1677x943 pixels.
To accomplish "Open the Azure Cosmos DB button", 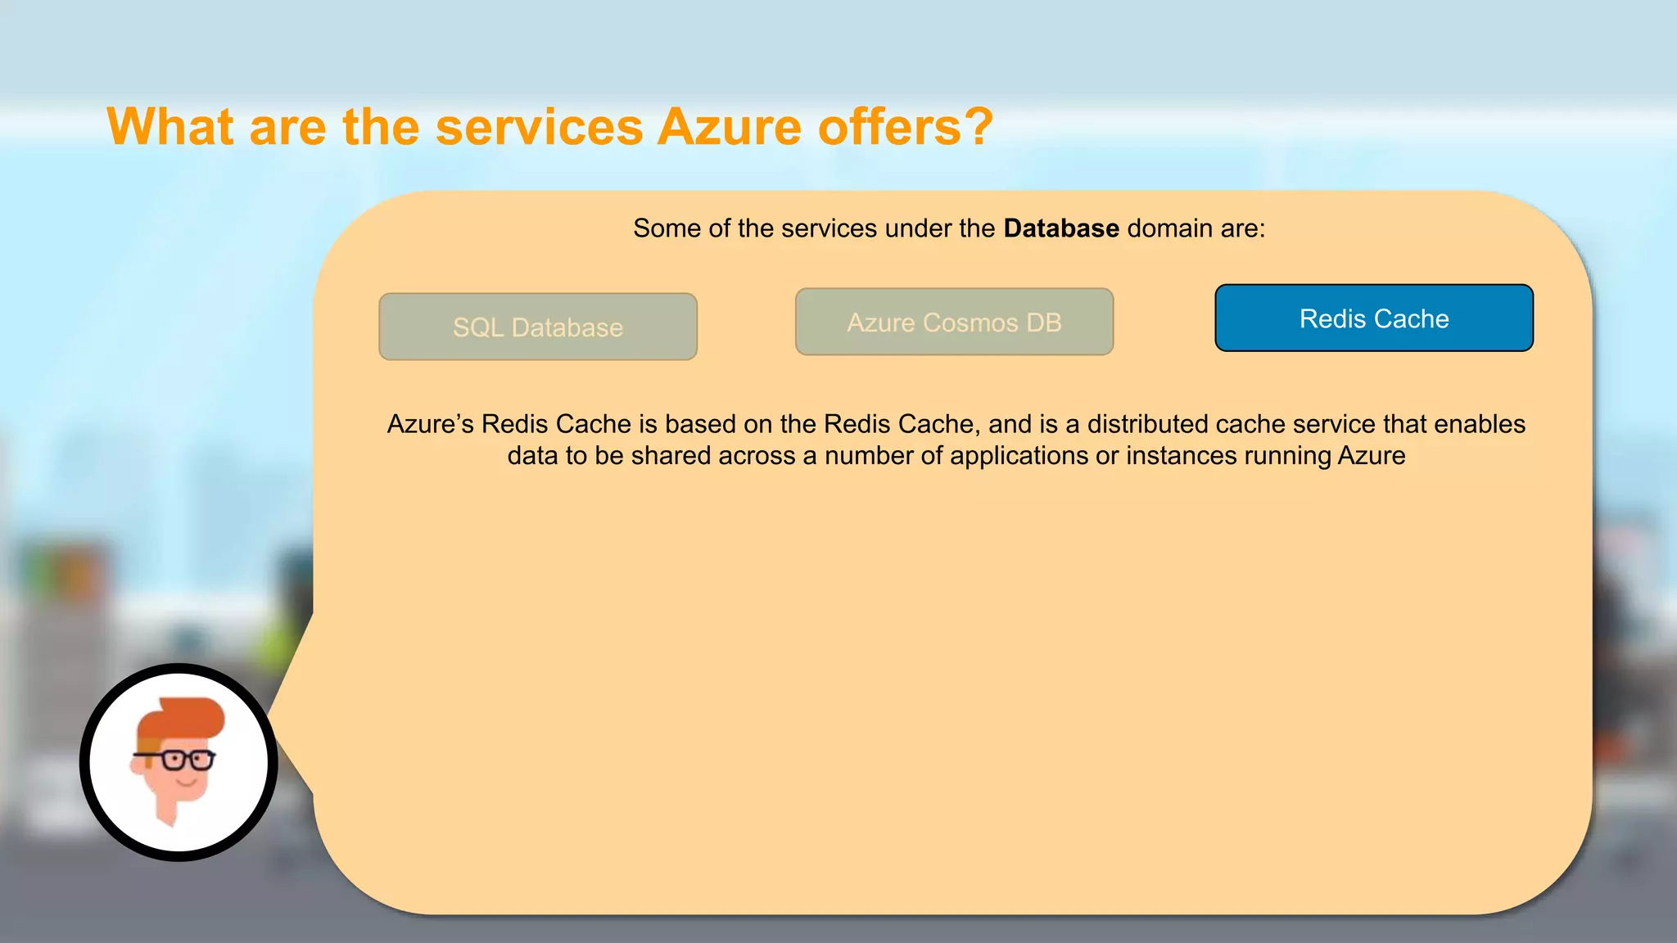I will tap(954, 322).
